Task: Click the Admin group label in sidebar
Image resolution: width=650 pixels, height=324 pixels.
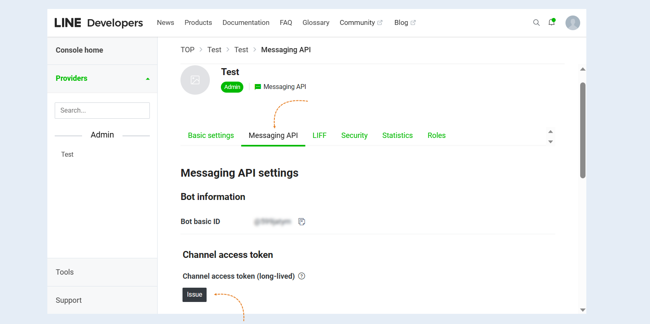Action: [102, 135]
